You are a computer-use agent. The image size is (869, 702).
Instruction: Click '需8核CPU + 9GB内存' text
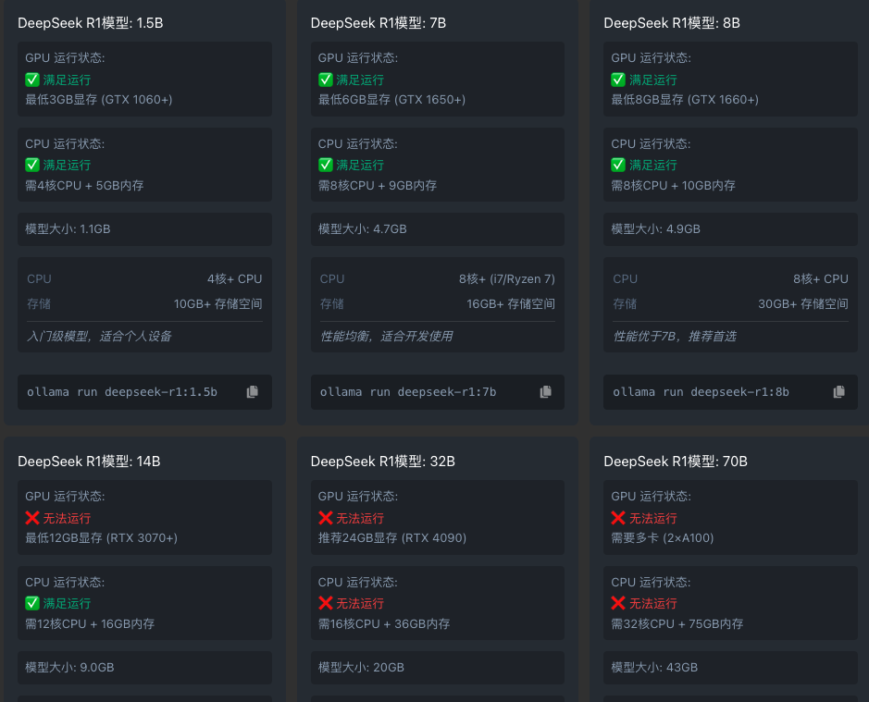point(378,186)
